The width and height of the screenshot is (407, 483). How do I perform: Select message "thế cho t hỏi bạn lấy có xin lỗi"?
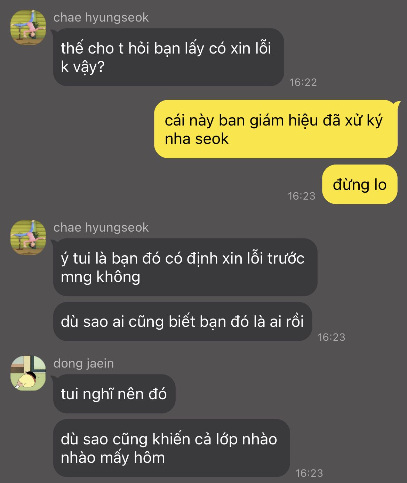[168, 57]
